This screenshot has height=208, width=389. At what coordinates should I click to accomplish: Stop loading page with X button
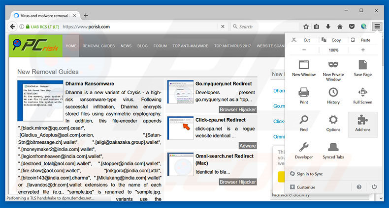point(223,26)
